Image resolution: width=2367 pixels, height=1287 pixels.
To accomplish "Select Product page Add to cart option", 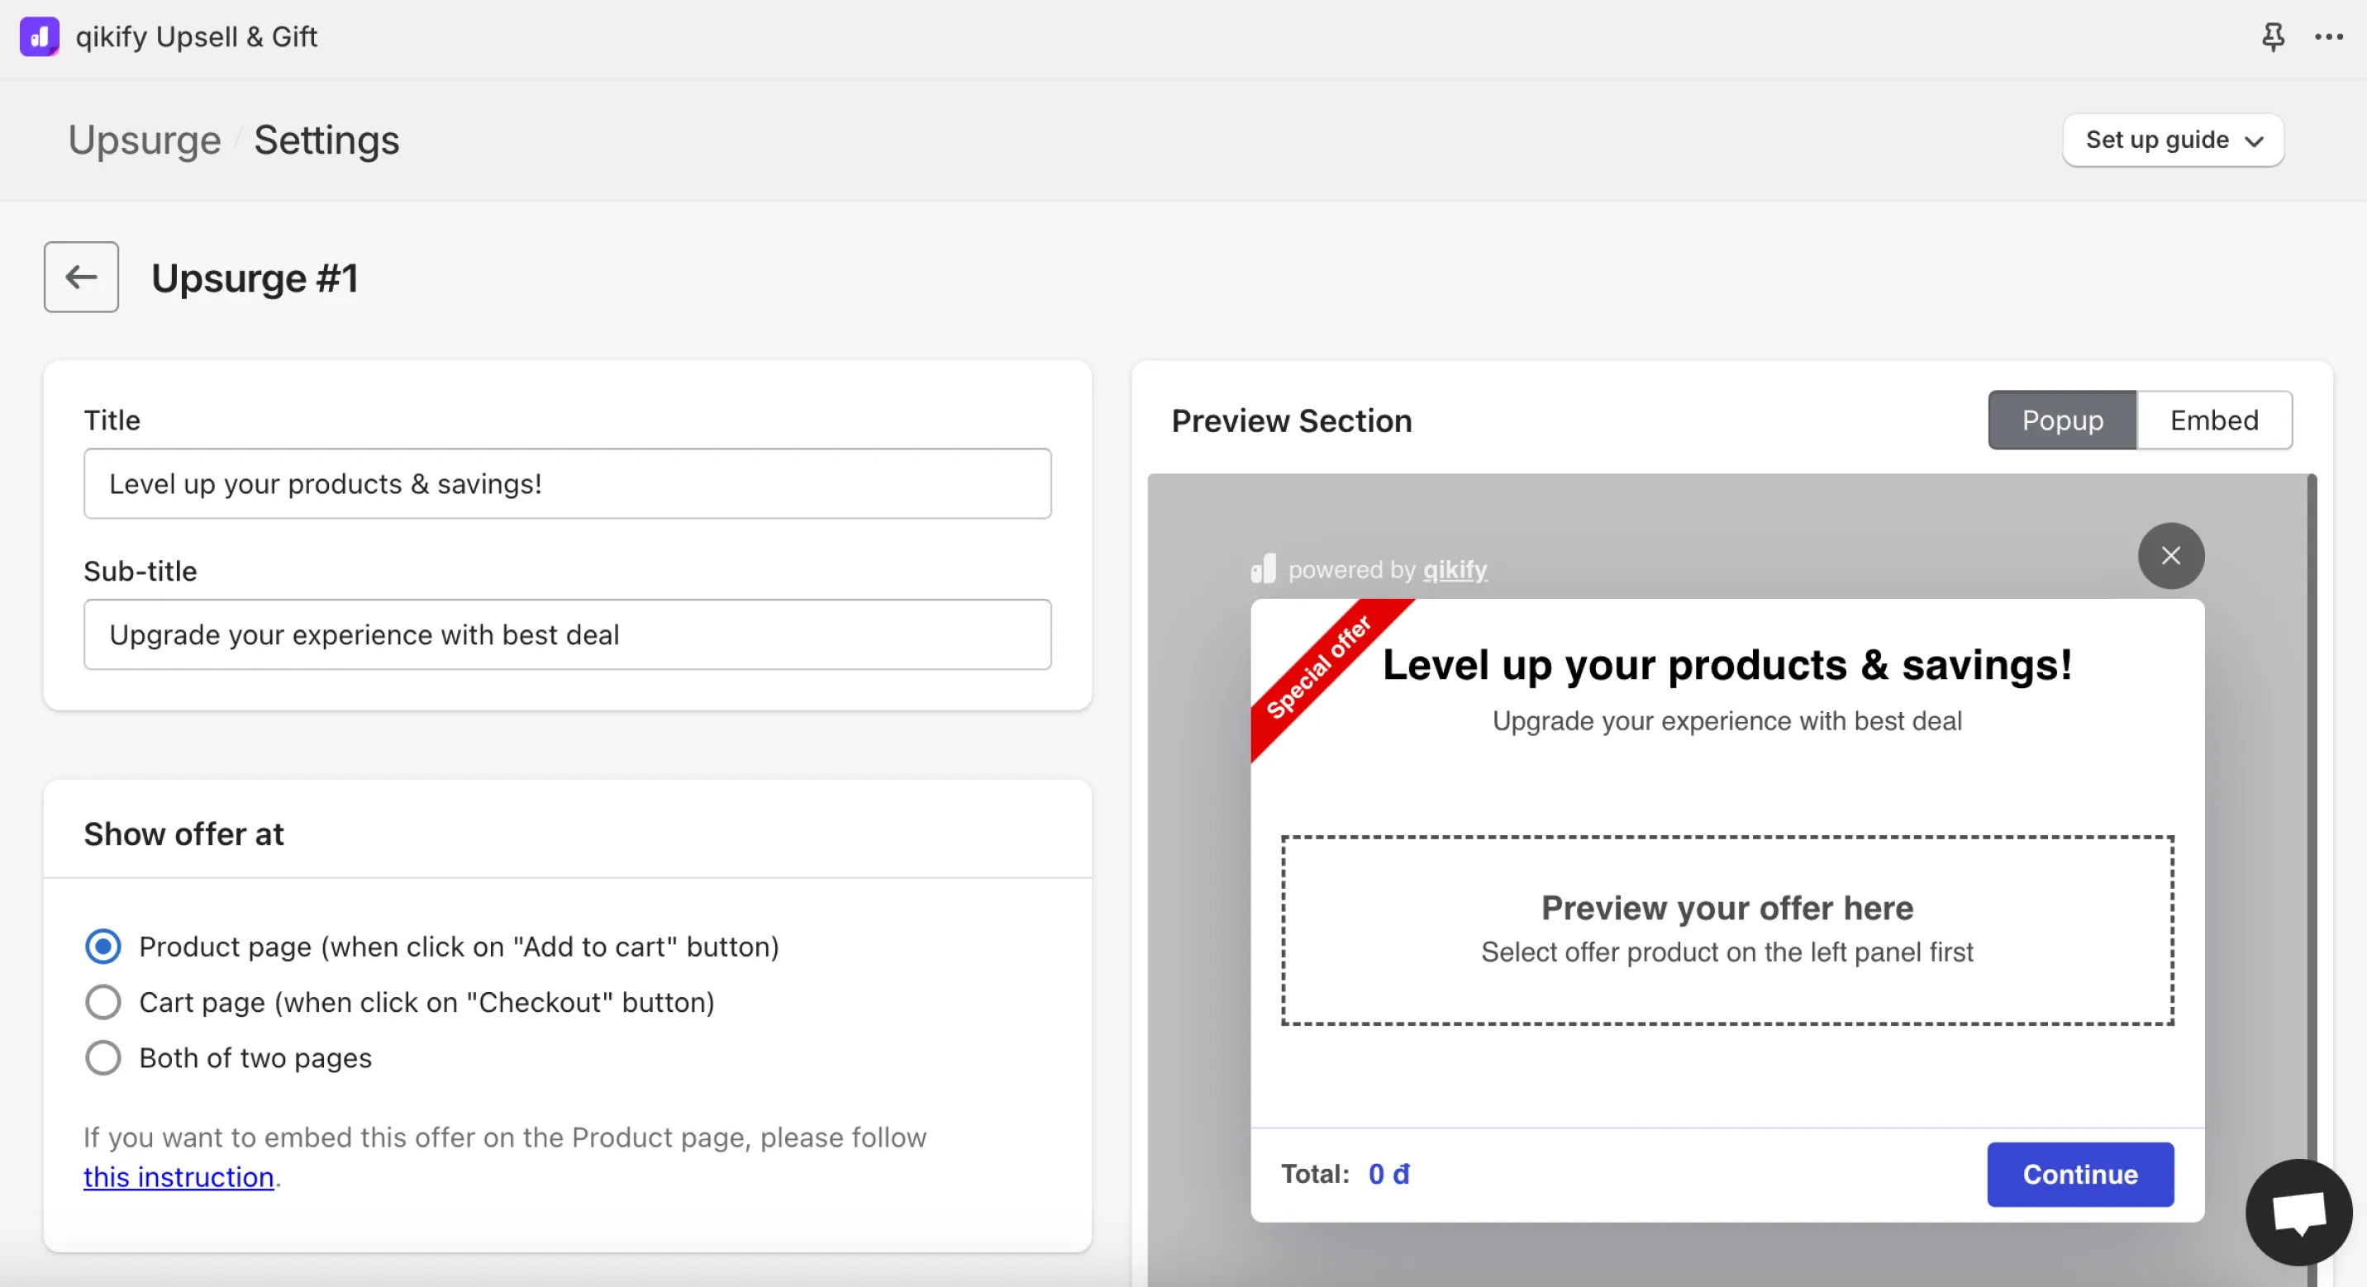I will coord(103,946).
